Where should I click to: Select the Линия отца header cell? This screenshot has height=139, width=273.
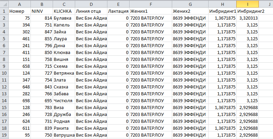coord(91,11)
